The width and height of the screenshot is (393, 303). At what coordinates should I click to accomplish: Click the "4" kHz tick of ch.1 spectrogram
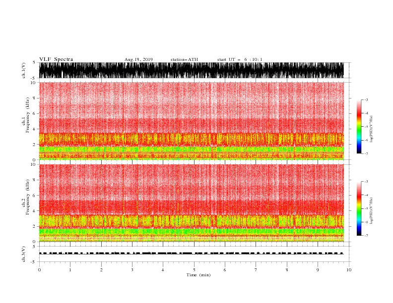[35, 129]
